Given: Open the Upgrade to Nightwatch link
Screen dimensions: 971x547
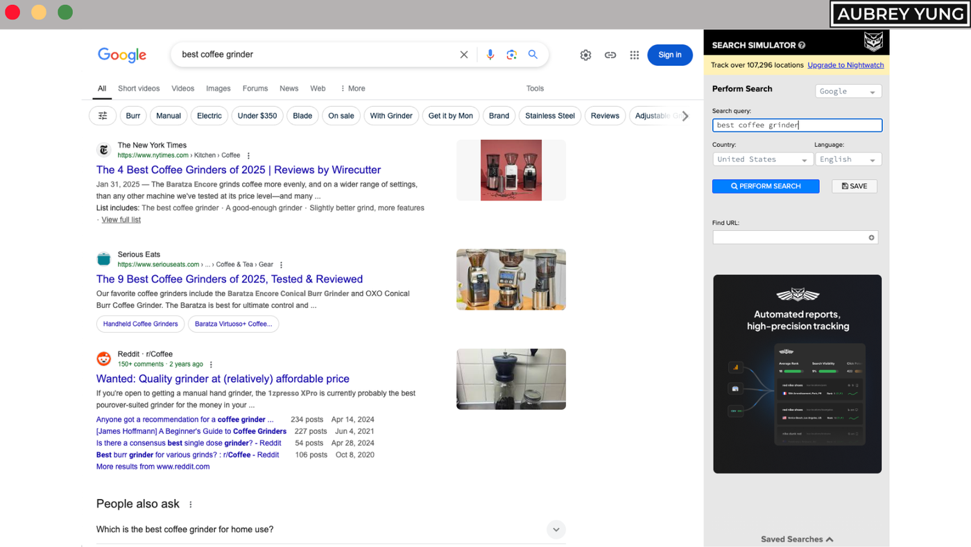Looking at the screenshot, I should [845, 65].
